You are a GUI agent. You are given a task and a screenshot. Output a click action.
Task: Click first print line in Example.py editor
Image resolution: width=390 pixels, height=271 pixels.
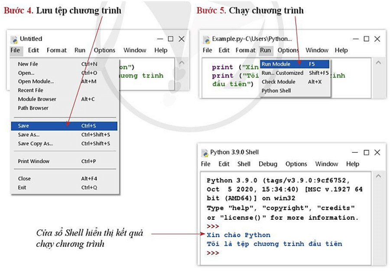coord(235,67)
